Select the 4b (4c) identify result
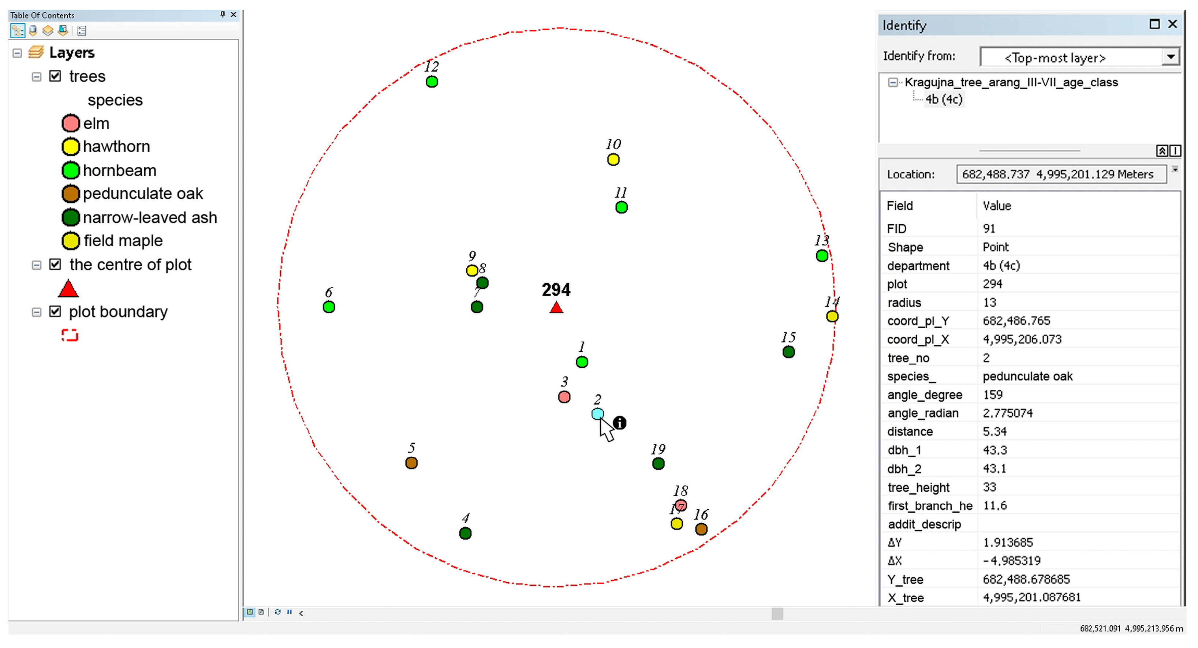The width and height of the screenshot is (1198, 648). pyautogui.click(x=944, y=100)
